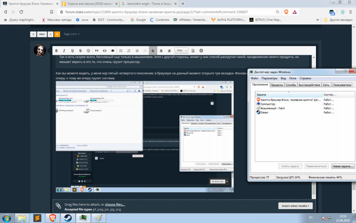Screen dimensions: 356x223
Task: Insert a bulleted list
Action: pyautogui.click(x=121, y=51)
